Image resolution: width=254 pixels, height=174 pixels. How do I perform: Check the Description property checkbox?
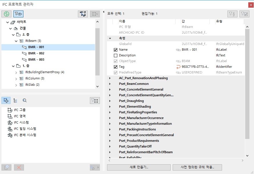[116, 56]
